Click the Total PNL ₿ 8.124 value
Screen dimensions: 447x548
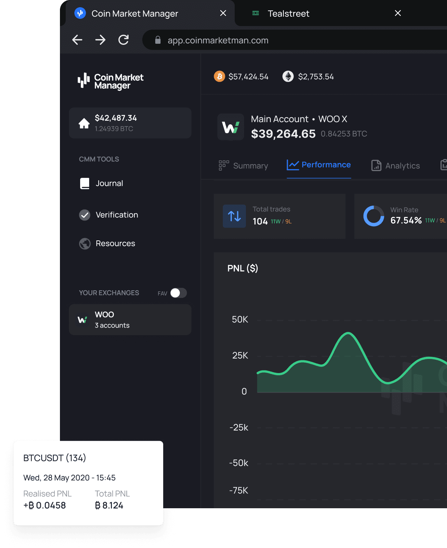coord(109,505)
